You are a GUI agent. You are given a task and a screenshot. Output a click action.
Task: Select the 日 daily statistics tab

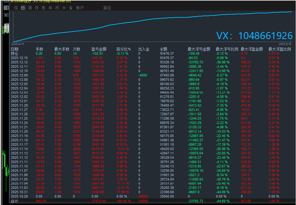pos(23,8)
